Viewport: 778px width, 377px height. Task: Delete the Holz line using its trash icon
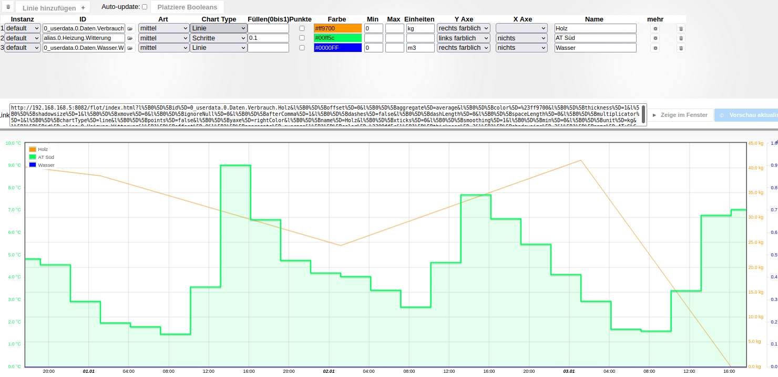(681, 28)
